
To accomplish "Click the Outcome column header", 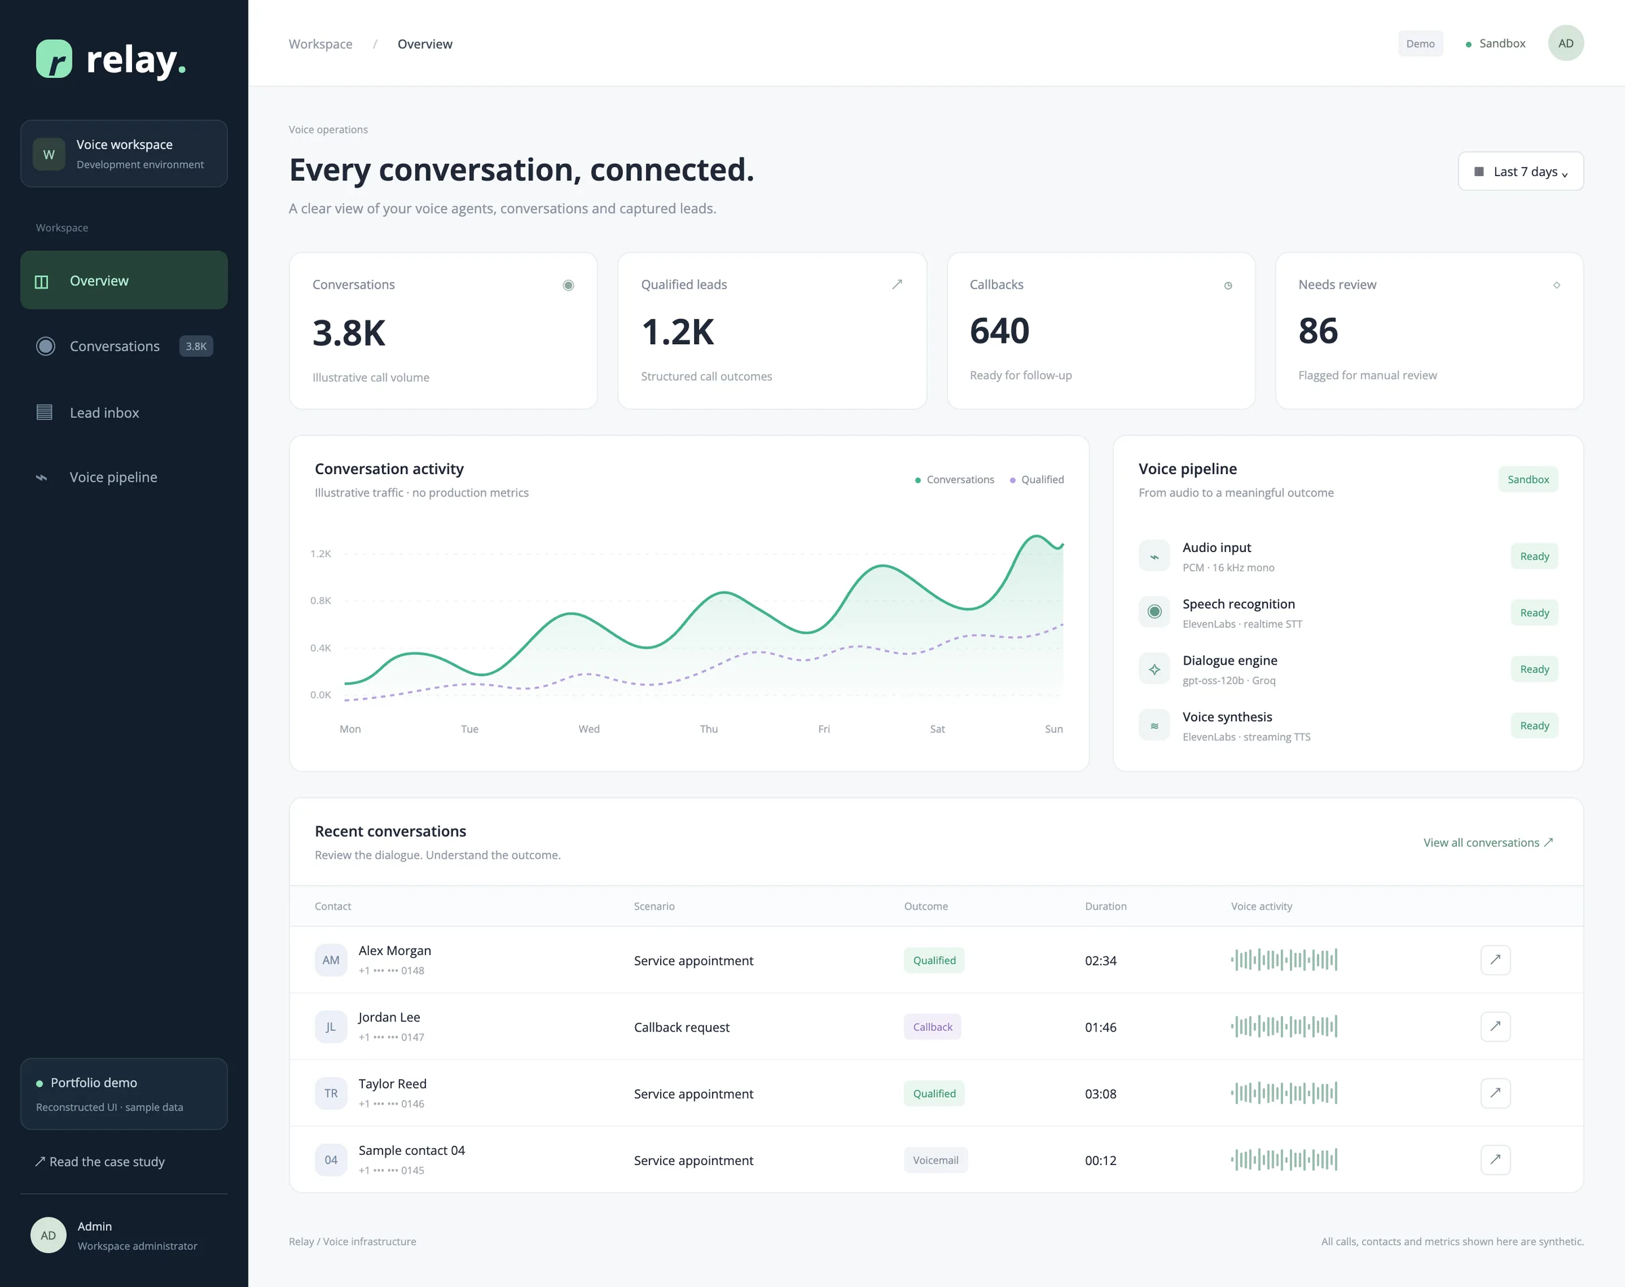I will (926, 906).
